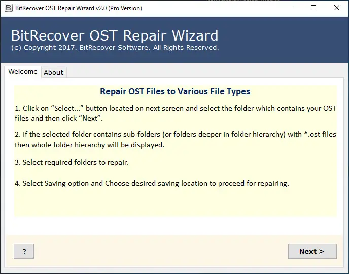Viewport: 349px width, 274px height.
Task: Click step 4 about Saving option and location
Action: (152, 184)
